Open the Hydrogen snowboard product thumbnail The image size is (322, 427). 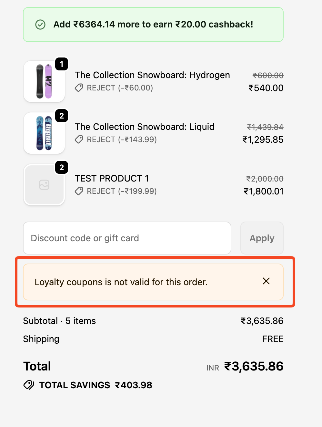tap(44, 81)
